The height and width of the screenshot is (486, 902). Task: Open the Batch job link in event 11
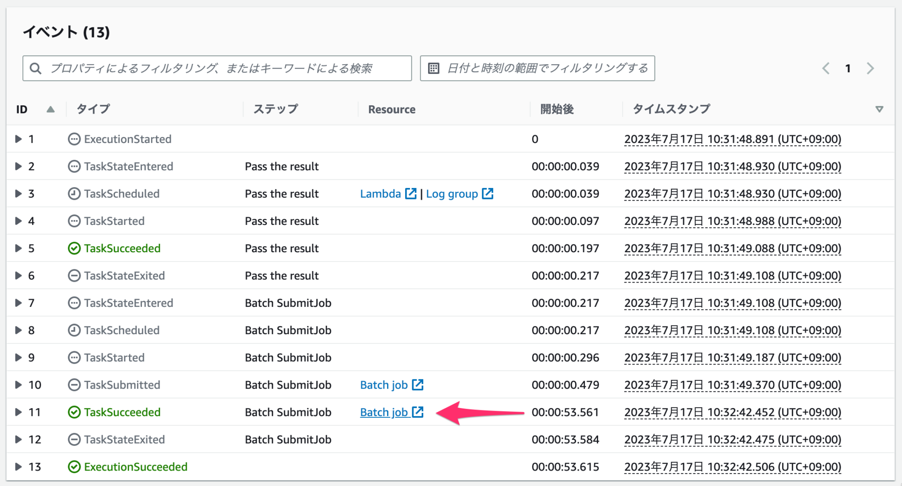384,412
